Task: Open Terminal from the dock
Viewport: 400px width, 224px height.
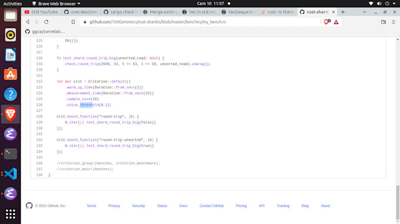Action: pyautogui.click(x=11, y=154)
